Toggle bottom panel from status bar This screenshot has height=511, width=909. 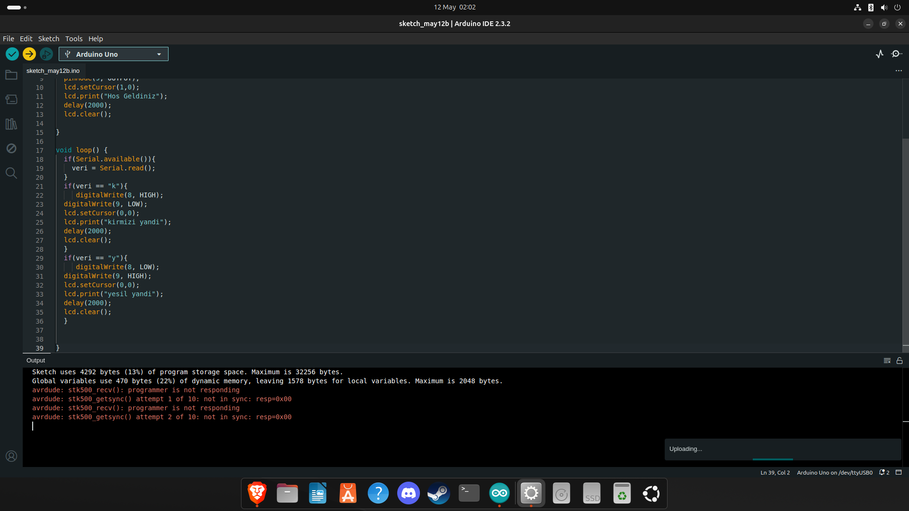[x=899, y=472]
